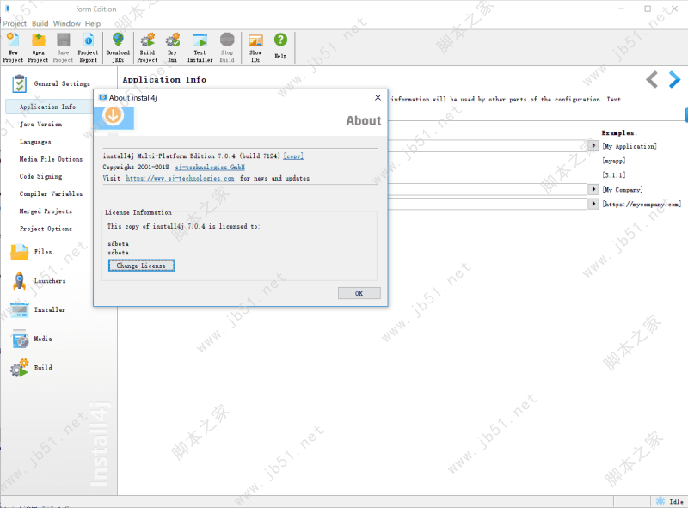Image resolution: width=688 pixels, height=508 pixels.
Task: Click the Project Report toolbar icon
Action: pos(89,48)
